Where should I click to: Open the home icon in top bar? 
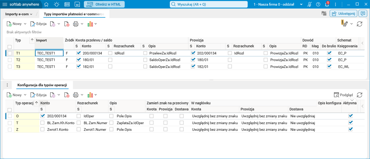pos(46,4)
